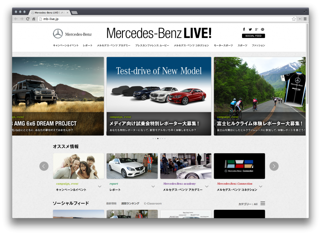This screenshot has width=321, height=235.
Task: Open スポーツ navigation item
Action: click(242, 45)
